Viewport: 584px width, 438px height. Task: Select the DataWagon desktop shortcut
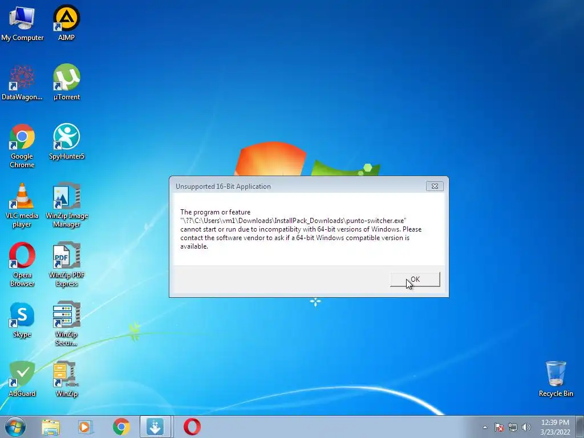click(x=22, y=83)
